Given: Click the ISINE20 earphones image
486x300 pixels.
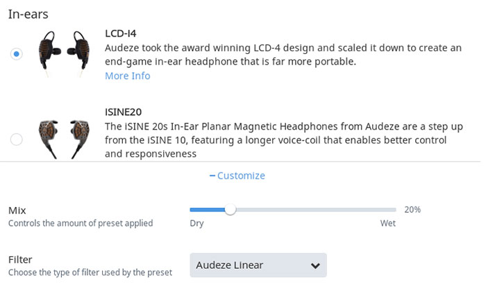Looking at the screenshot, I should point(64,139).
